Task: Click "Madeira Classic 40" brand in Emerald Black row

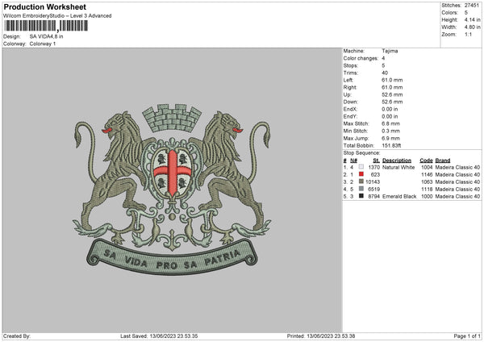Action: [x=457, y=196]
